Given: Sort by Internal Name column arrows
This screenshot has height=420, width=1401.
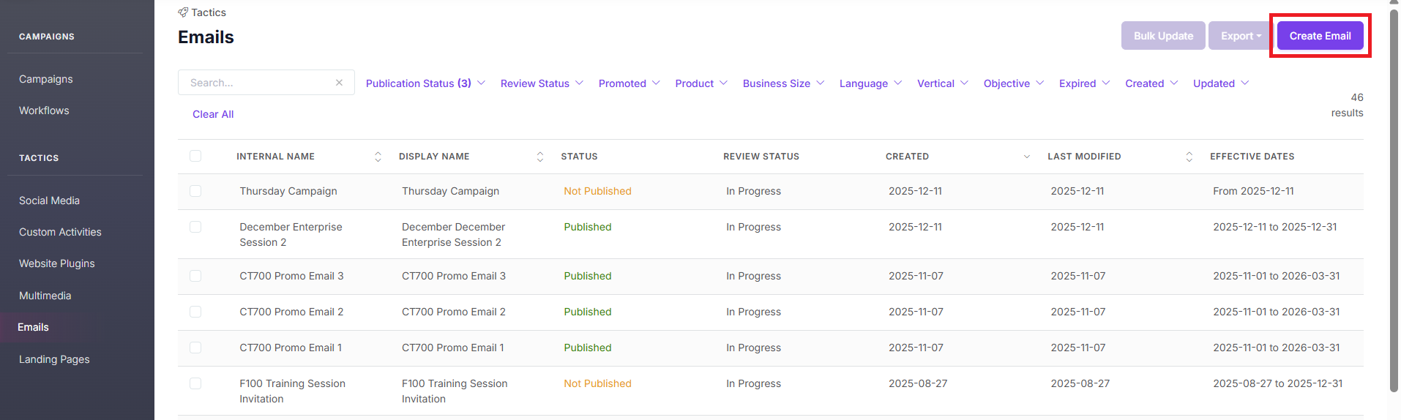Looking at the screenshot, I should [x=378, y=157].
